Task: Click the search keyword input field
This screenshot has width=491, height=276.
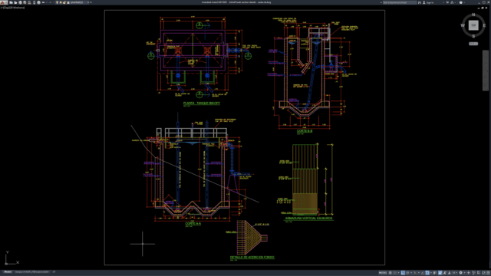Action: 400,2
